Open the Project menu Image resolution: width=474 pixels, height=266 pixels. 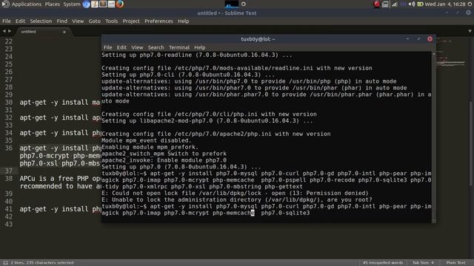click(131, 21)
